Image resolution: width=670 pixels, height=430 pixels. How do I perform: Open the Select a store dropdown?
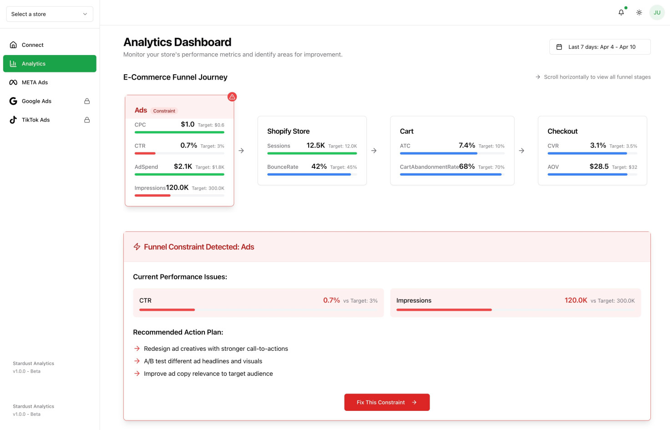49,14
